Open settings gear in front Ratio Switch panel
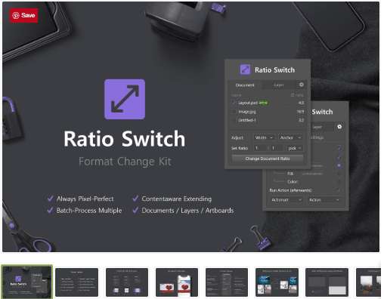384x299 pixels. pos(302,85)
